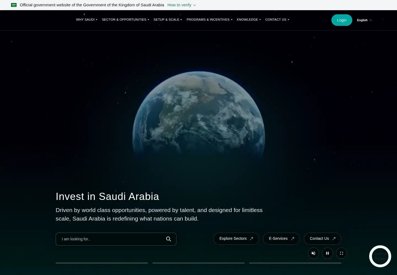The image size is (397, 275).
Task: Open the Programs & Incentives menu
Action: click(209, 20)
